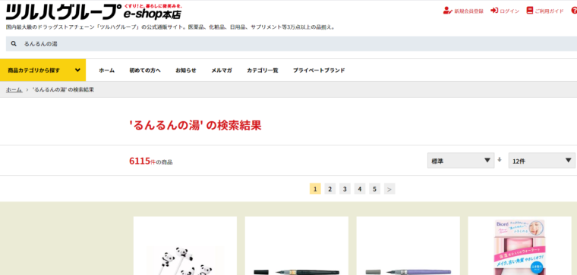Open the メルマガ menu item
The height and width of the screenshot is (275, 577).
pos(222,70)
